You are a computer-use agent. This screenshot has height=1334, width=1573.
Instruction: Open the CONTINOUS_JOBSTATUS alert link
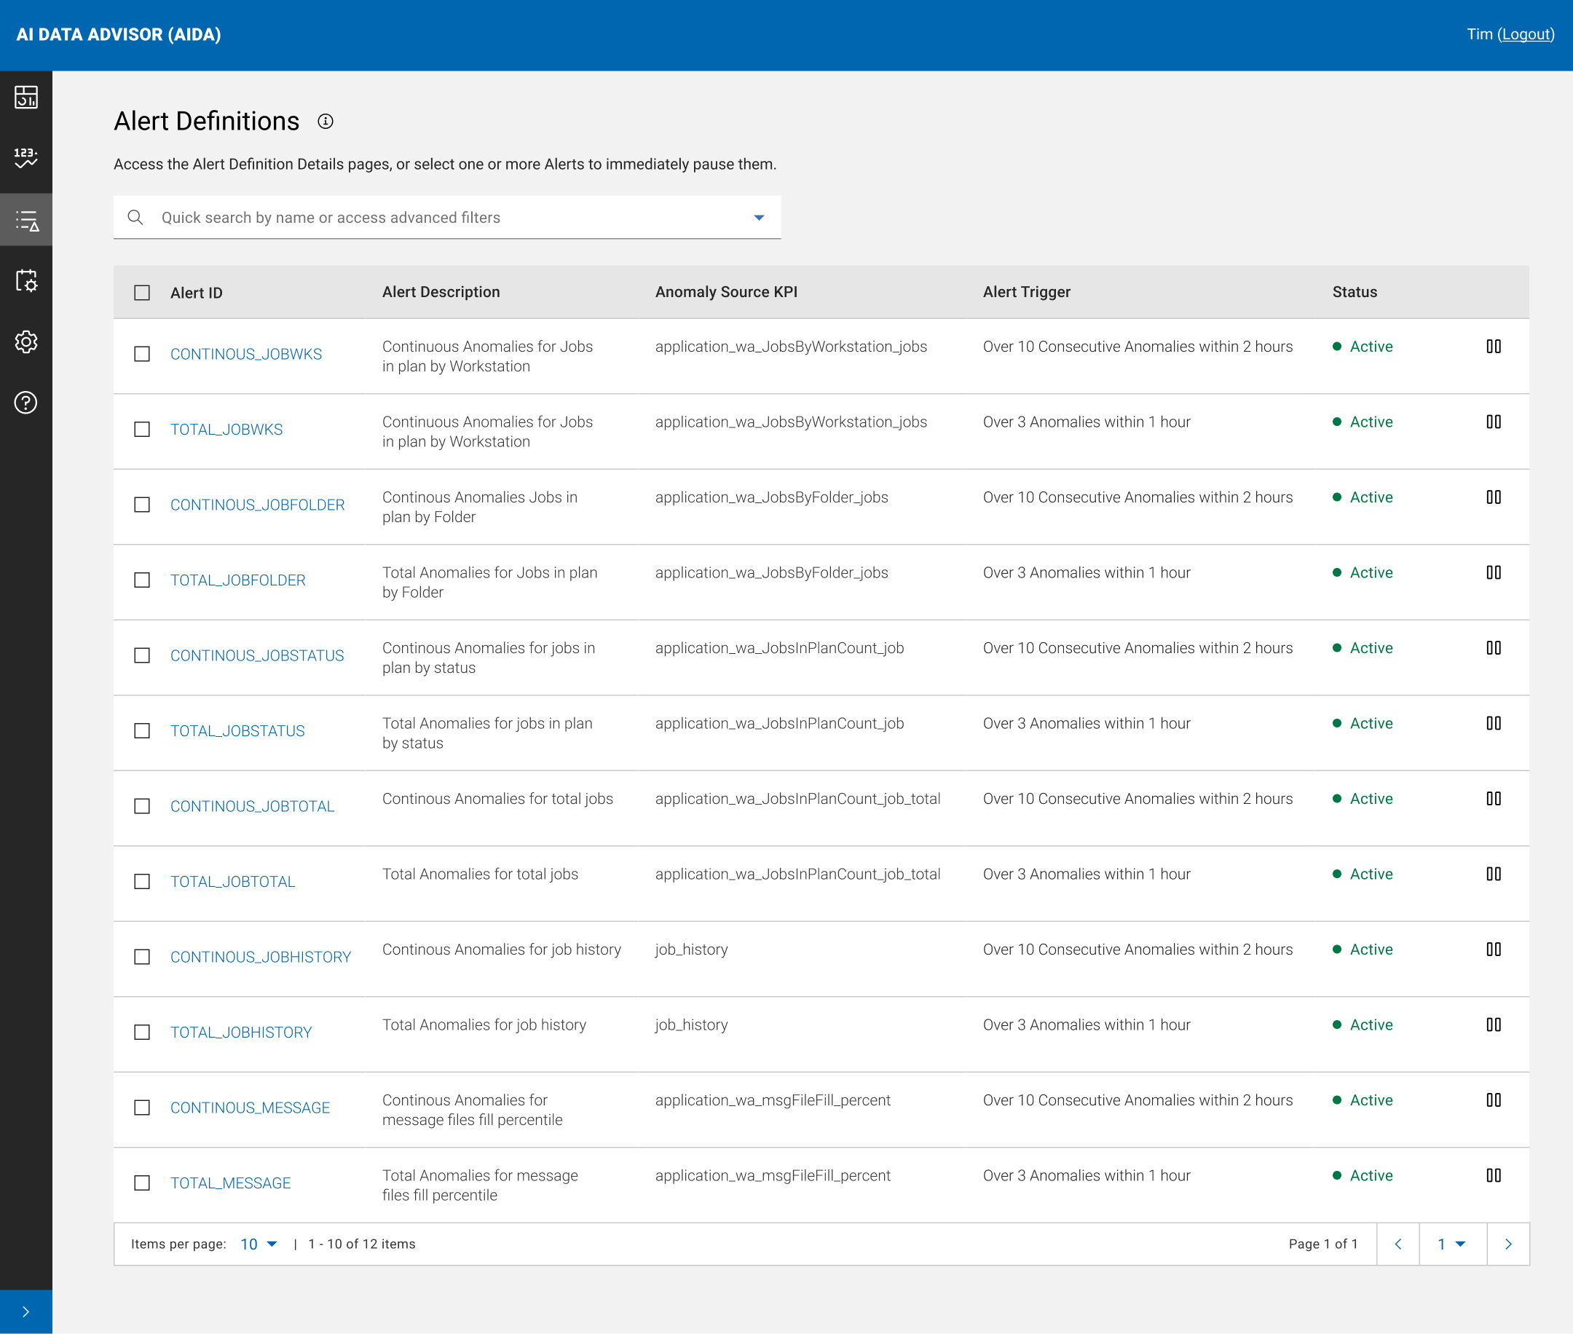click(x=257, y=655)
